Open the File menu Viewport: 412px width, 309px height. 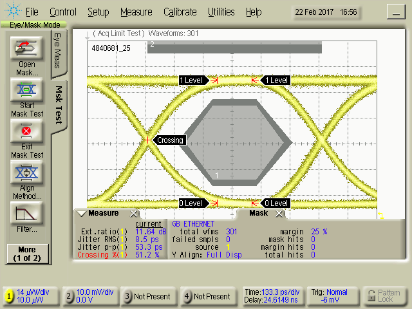(32, 12)
